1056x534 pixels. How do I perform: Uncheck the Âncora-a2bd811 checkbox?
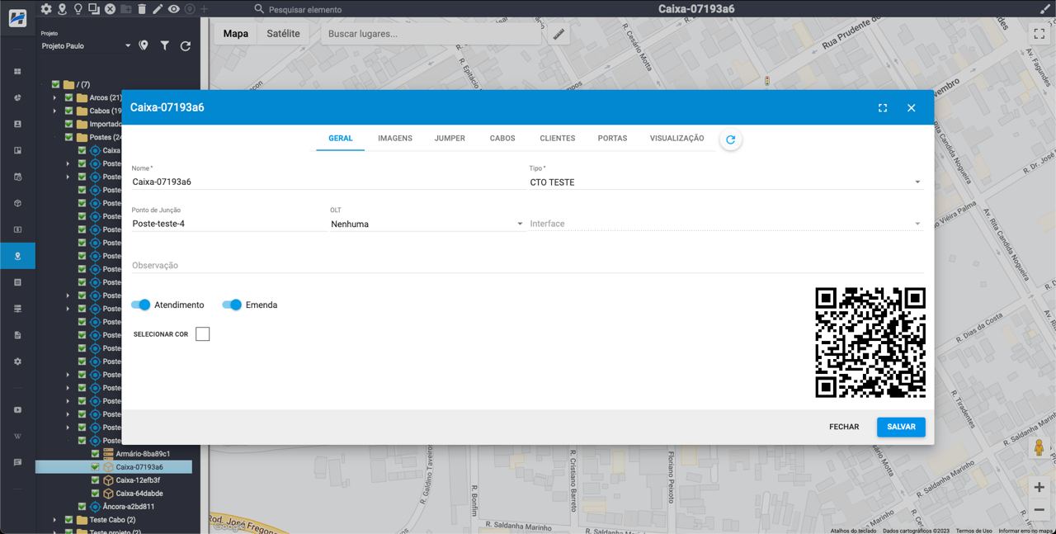click(82, 507)
